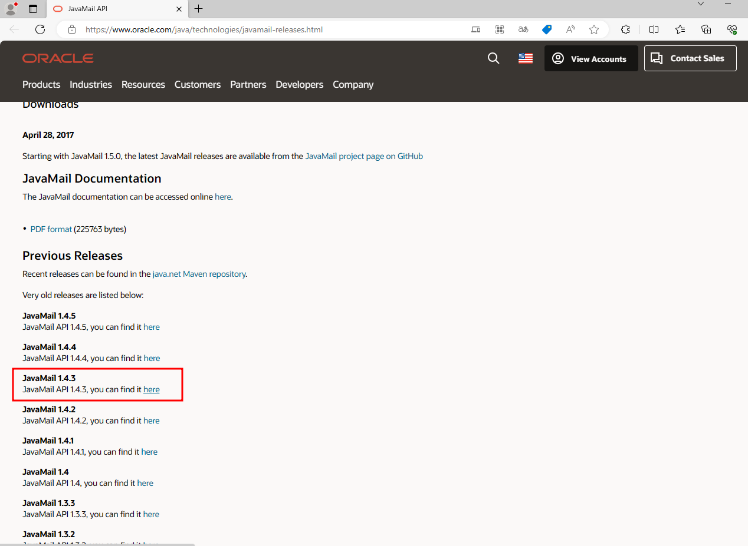Open the Company menu
Image resolution: width=748 pixels, height=546 pixels.
tap(353, 84)
